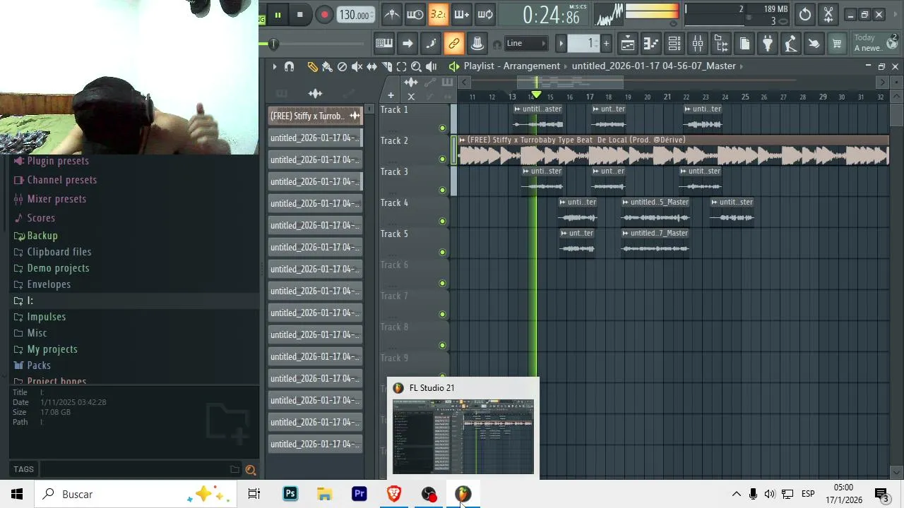Mute Track 2 with its green light
Screen dimensions: 904x508
pyautogui.click(x=442, y=159)
